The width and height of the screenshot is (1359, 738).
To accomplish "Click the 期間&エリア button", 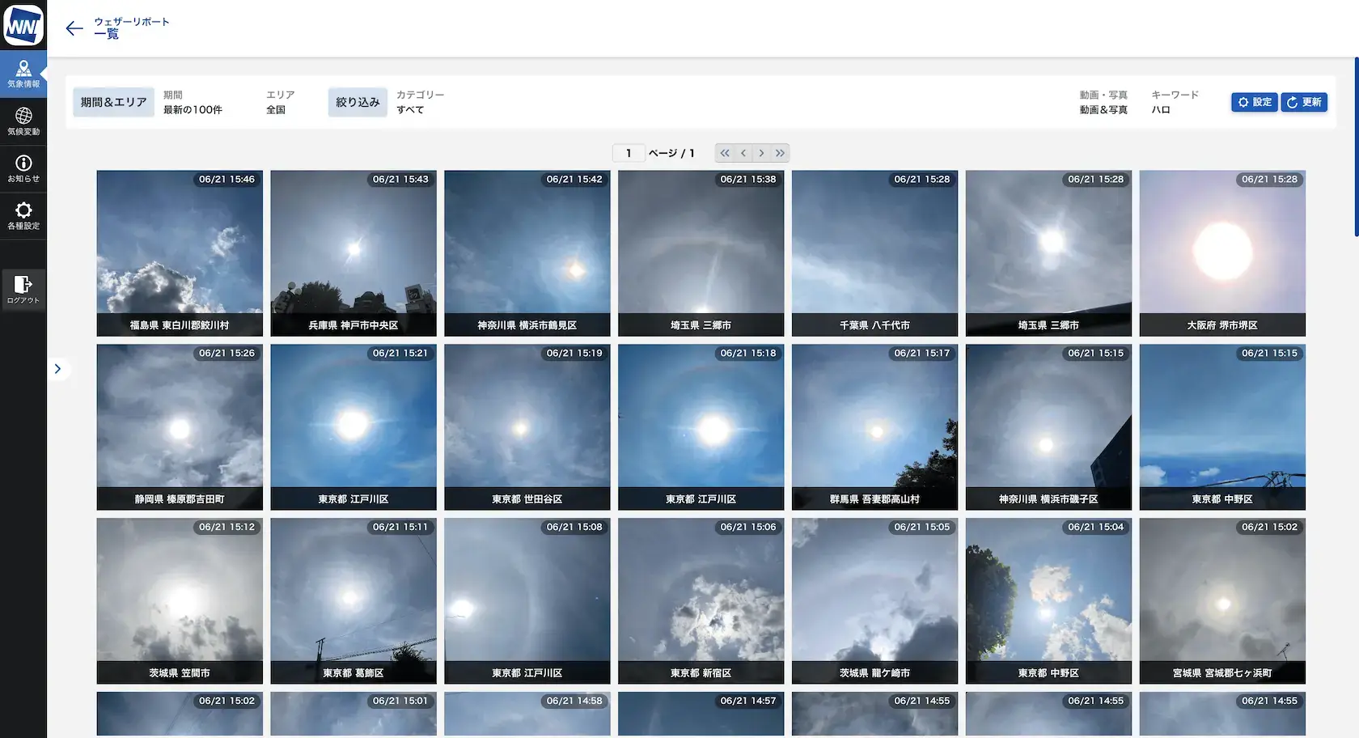I will (x=113, y=102).
